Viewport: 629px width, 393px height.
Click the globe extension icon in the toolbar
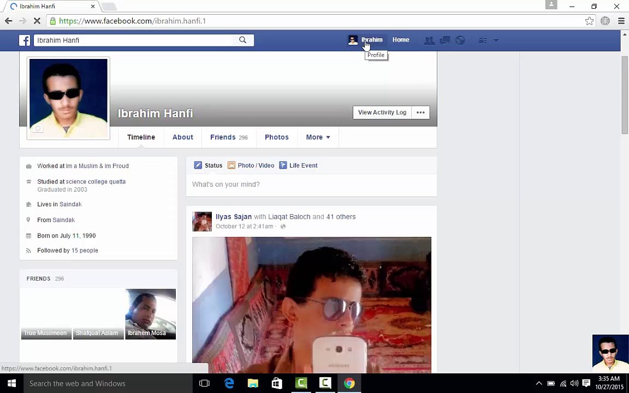pyautogui.click(x=605, y=21)
